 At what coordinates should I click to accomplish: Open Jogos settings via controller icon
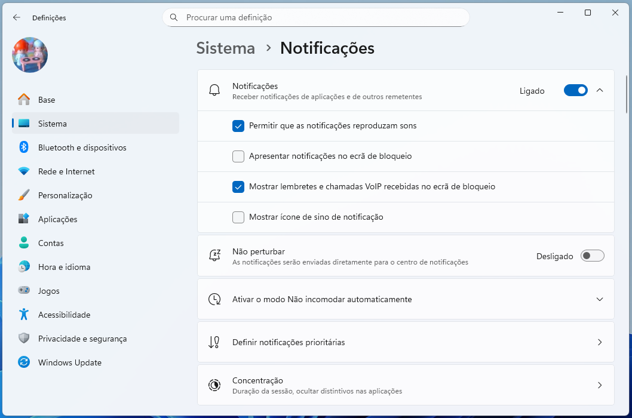click(x=23, y=291)
